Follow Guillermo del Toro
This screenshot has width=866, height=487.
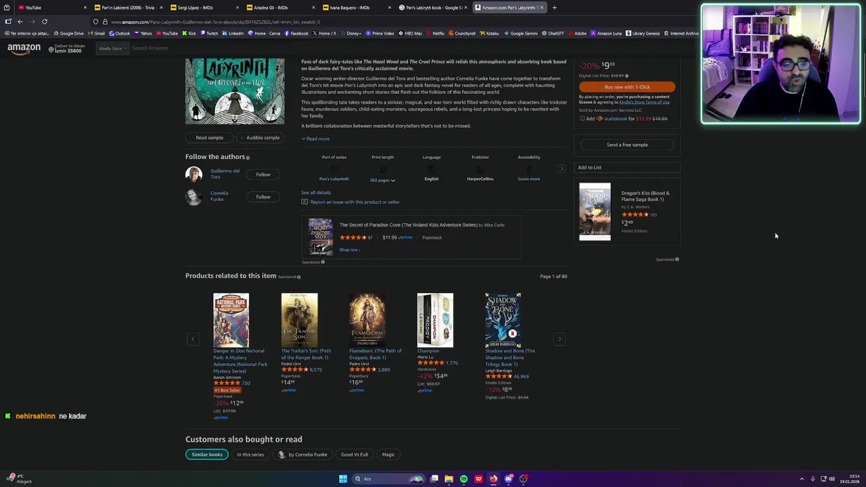[263, 175]
